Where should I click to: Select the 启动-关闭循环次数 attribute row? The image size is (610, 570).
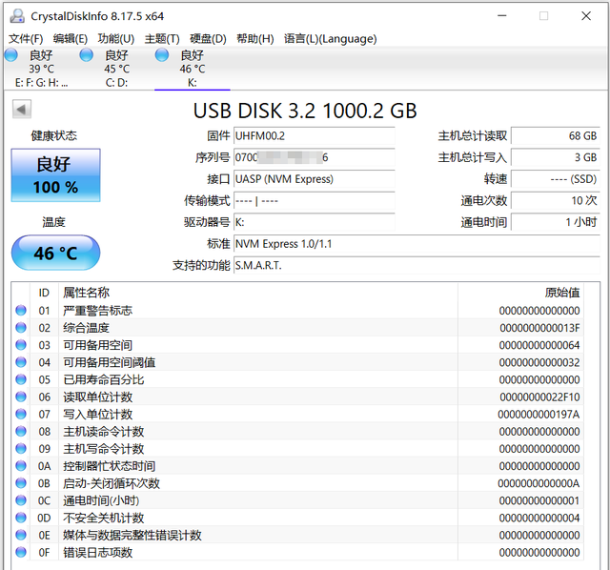pos(297,483)
